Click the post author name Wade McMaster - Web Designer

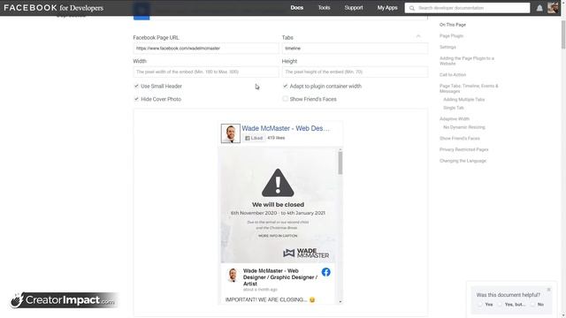[x=280, y=277]
